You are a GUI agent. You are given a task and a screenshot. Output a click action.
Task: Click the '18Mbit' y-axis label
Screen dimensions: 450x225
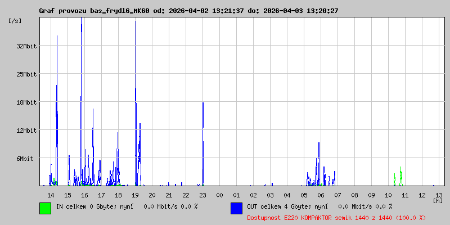tap(26, 102)
